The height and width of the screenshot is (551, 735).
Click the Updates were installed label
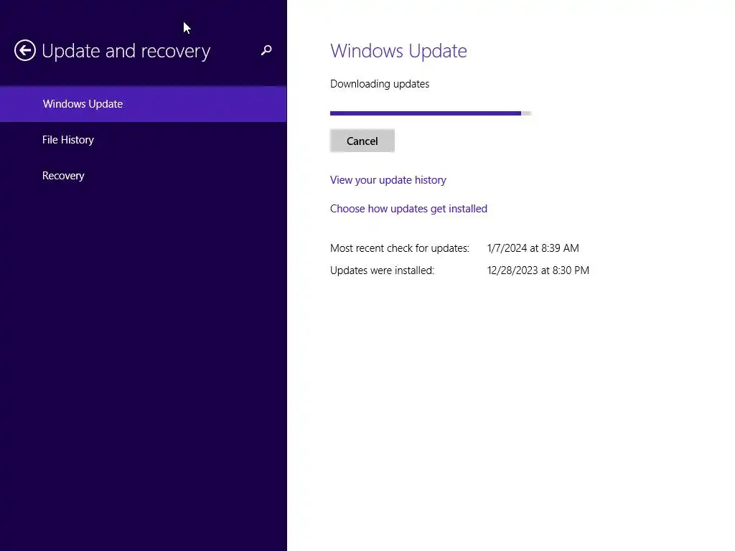(382, 270)
